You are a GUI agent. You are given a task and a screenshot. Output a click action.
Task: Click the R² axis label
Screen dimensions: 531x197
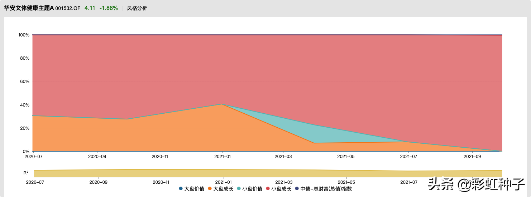coord(26,173)
